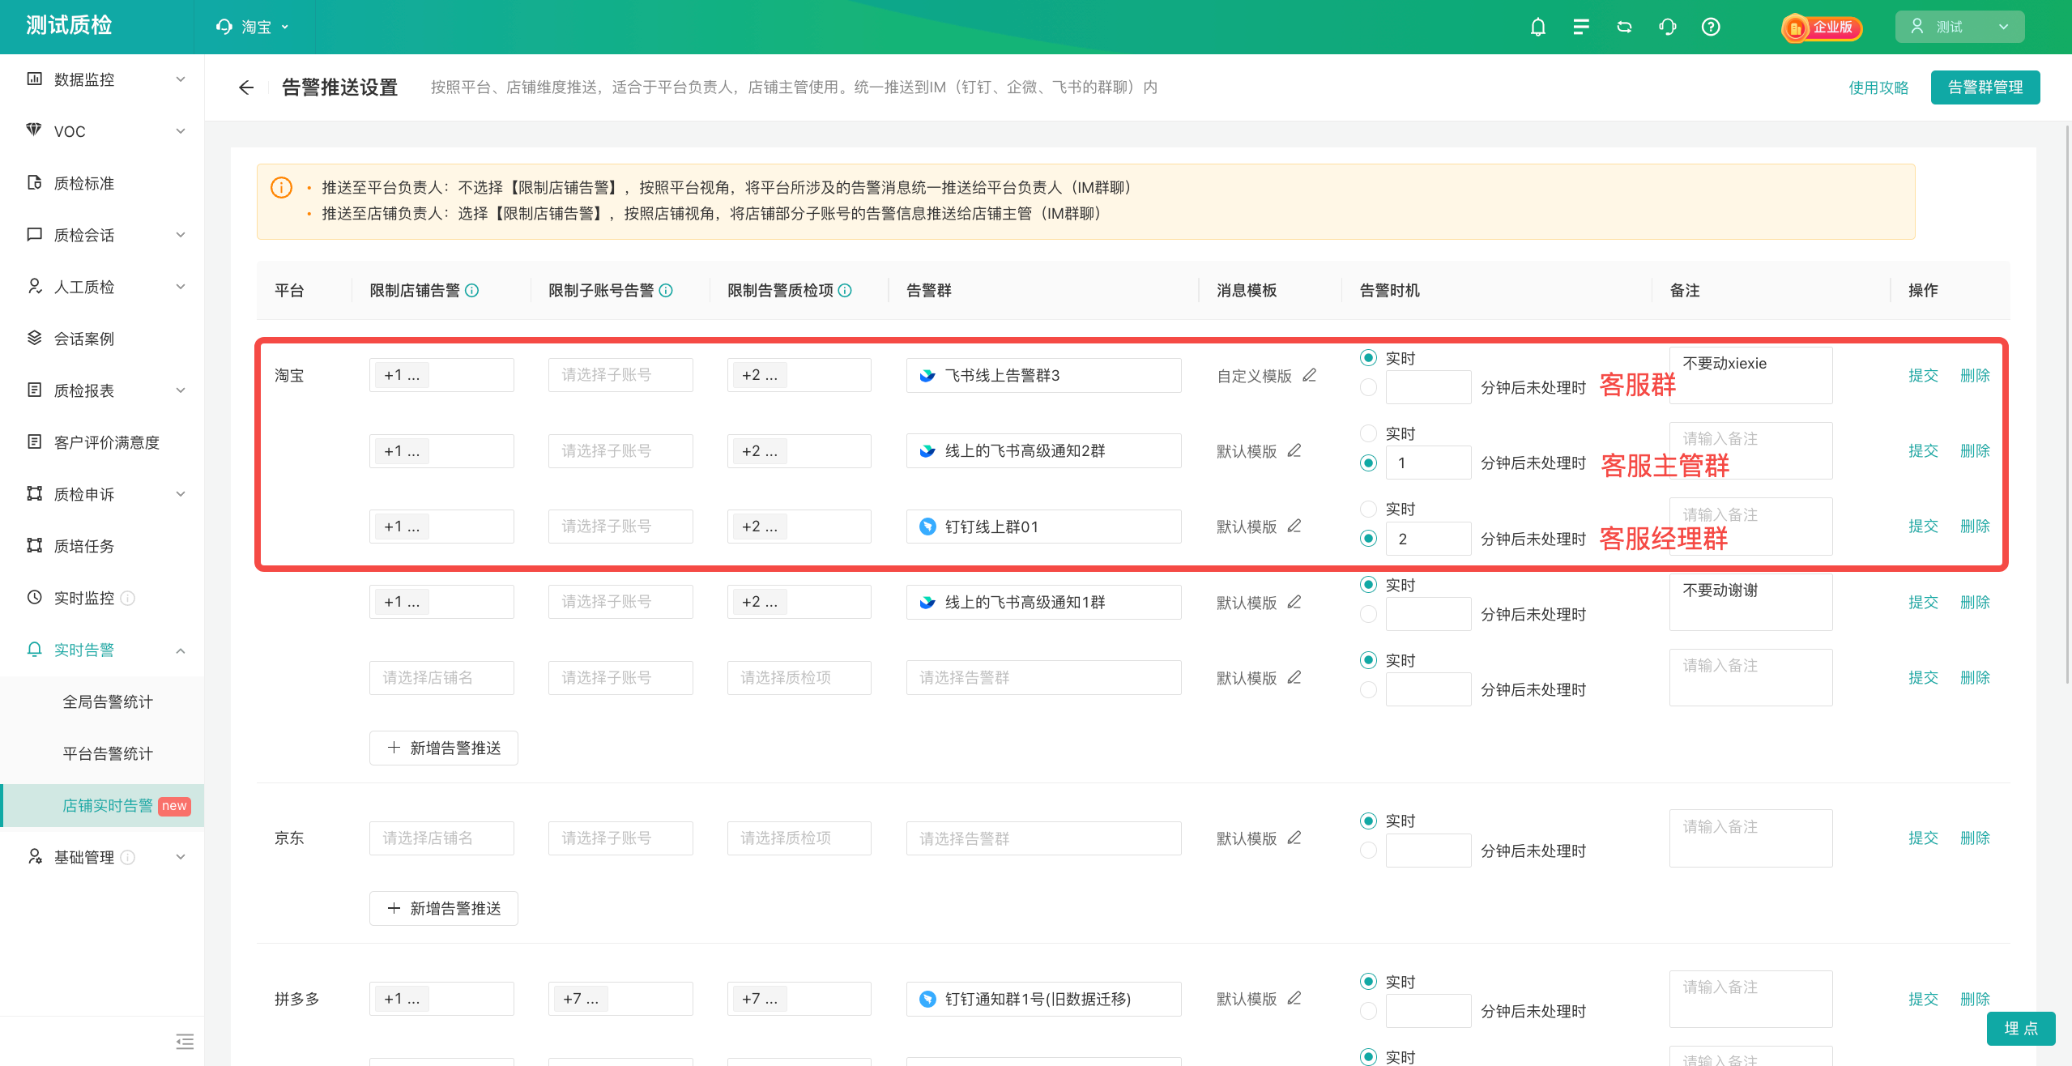Screen dimensions: 2072x1066
Task: Open 请选择告警群 dropdown in 京东 row
Action: tap(1043, 838)
